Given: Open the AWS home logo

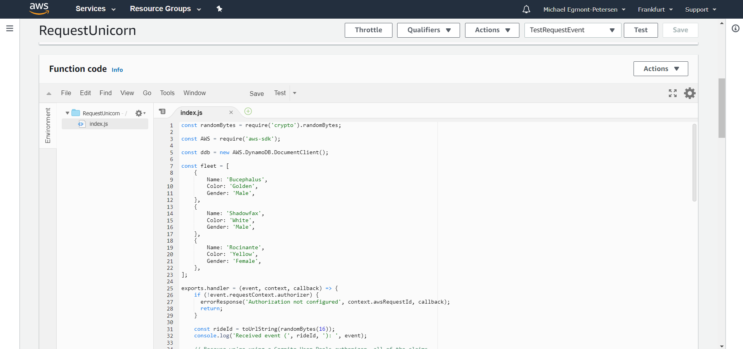Looking at the screenshot, I should 39,9.
